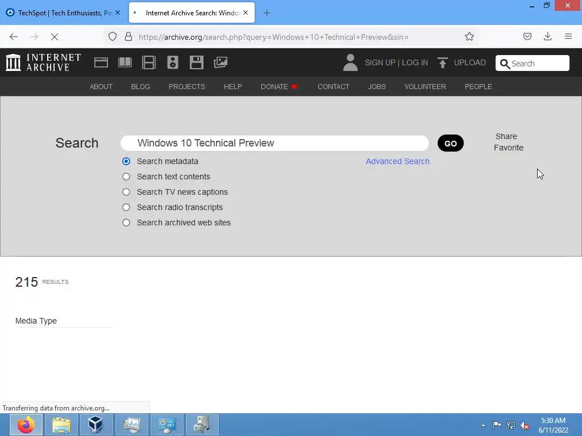Click the user avatar icon

click(x=350, y=62)
